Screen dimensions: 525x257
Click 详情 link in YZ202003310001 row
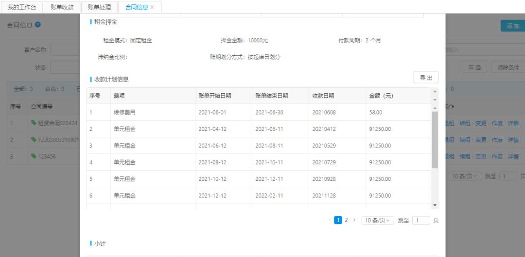pyautogui.click(x=513, y=139)
